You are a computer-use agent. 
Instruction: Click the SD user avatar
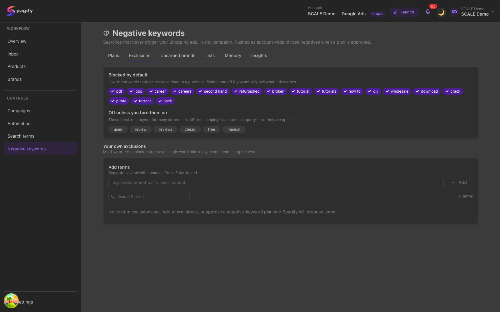(x=454, y=12)
